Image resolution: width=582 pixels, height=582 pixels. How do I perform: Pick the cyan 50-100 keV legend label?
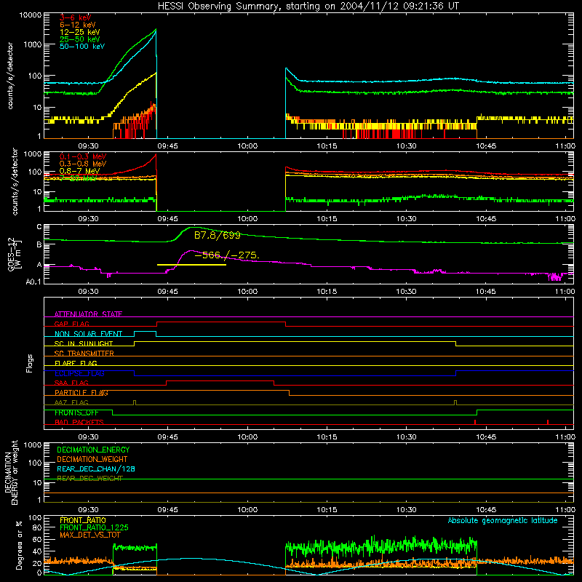(82, 47)
